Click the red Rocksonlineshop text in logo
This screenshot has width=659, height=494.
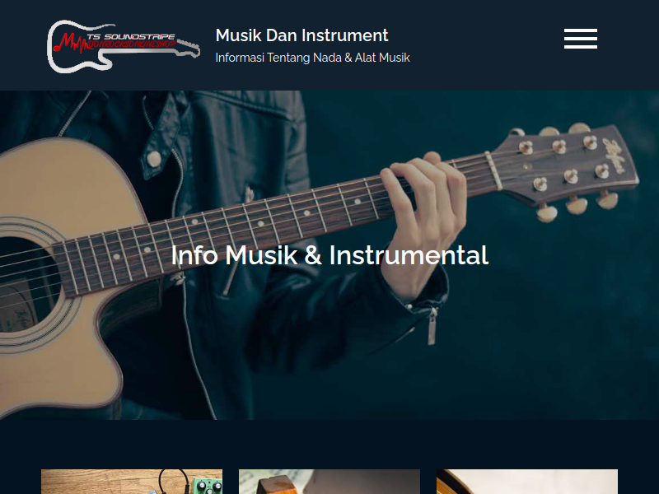coord(131,44)
